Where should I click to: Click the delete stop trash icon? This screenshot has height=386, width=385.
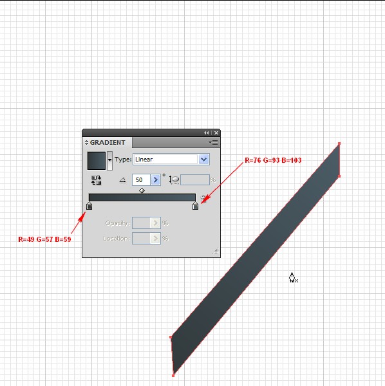pos(203,198)
